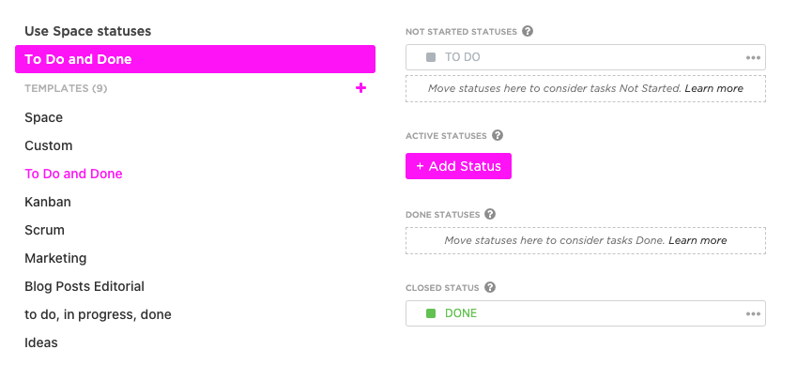Click the pink plus icon beside Templates
797x365 pixels.
click(360, 88)
